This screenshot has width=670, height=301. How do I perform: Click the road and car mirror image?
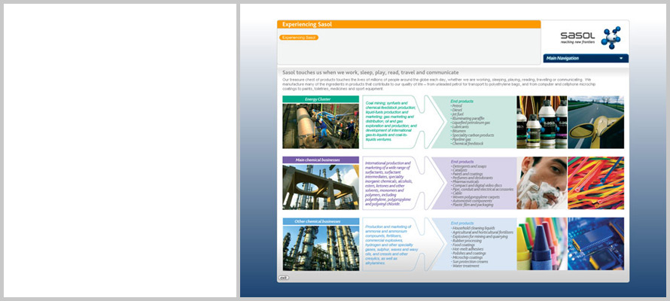pos(595,122)
